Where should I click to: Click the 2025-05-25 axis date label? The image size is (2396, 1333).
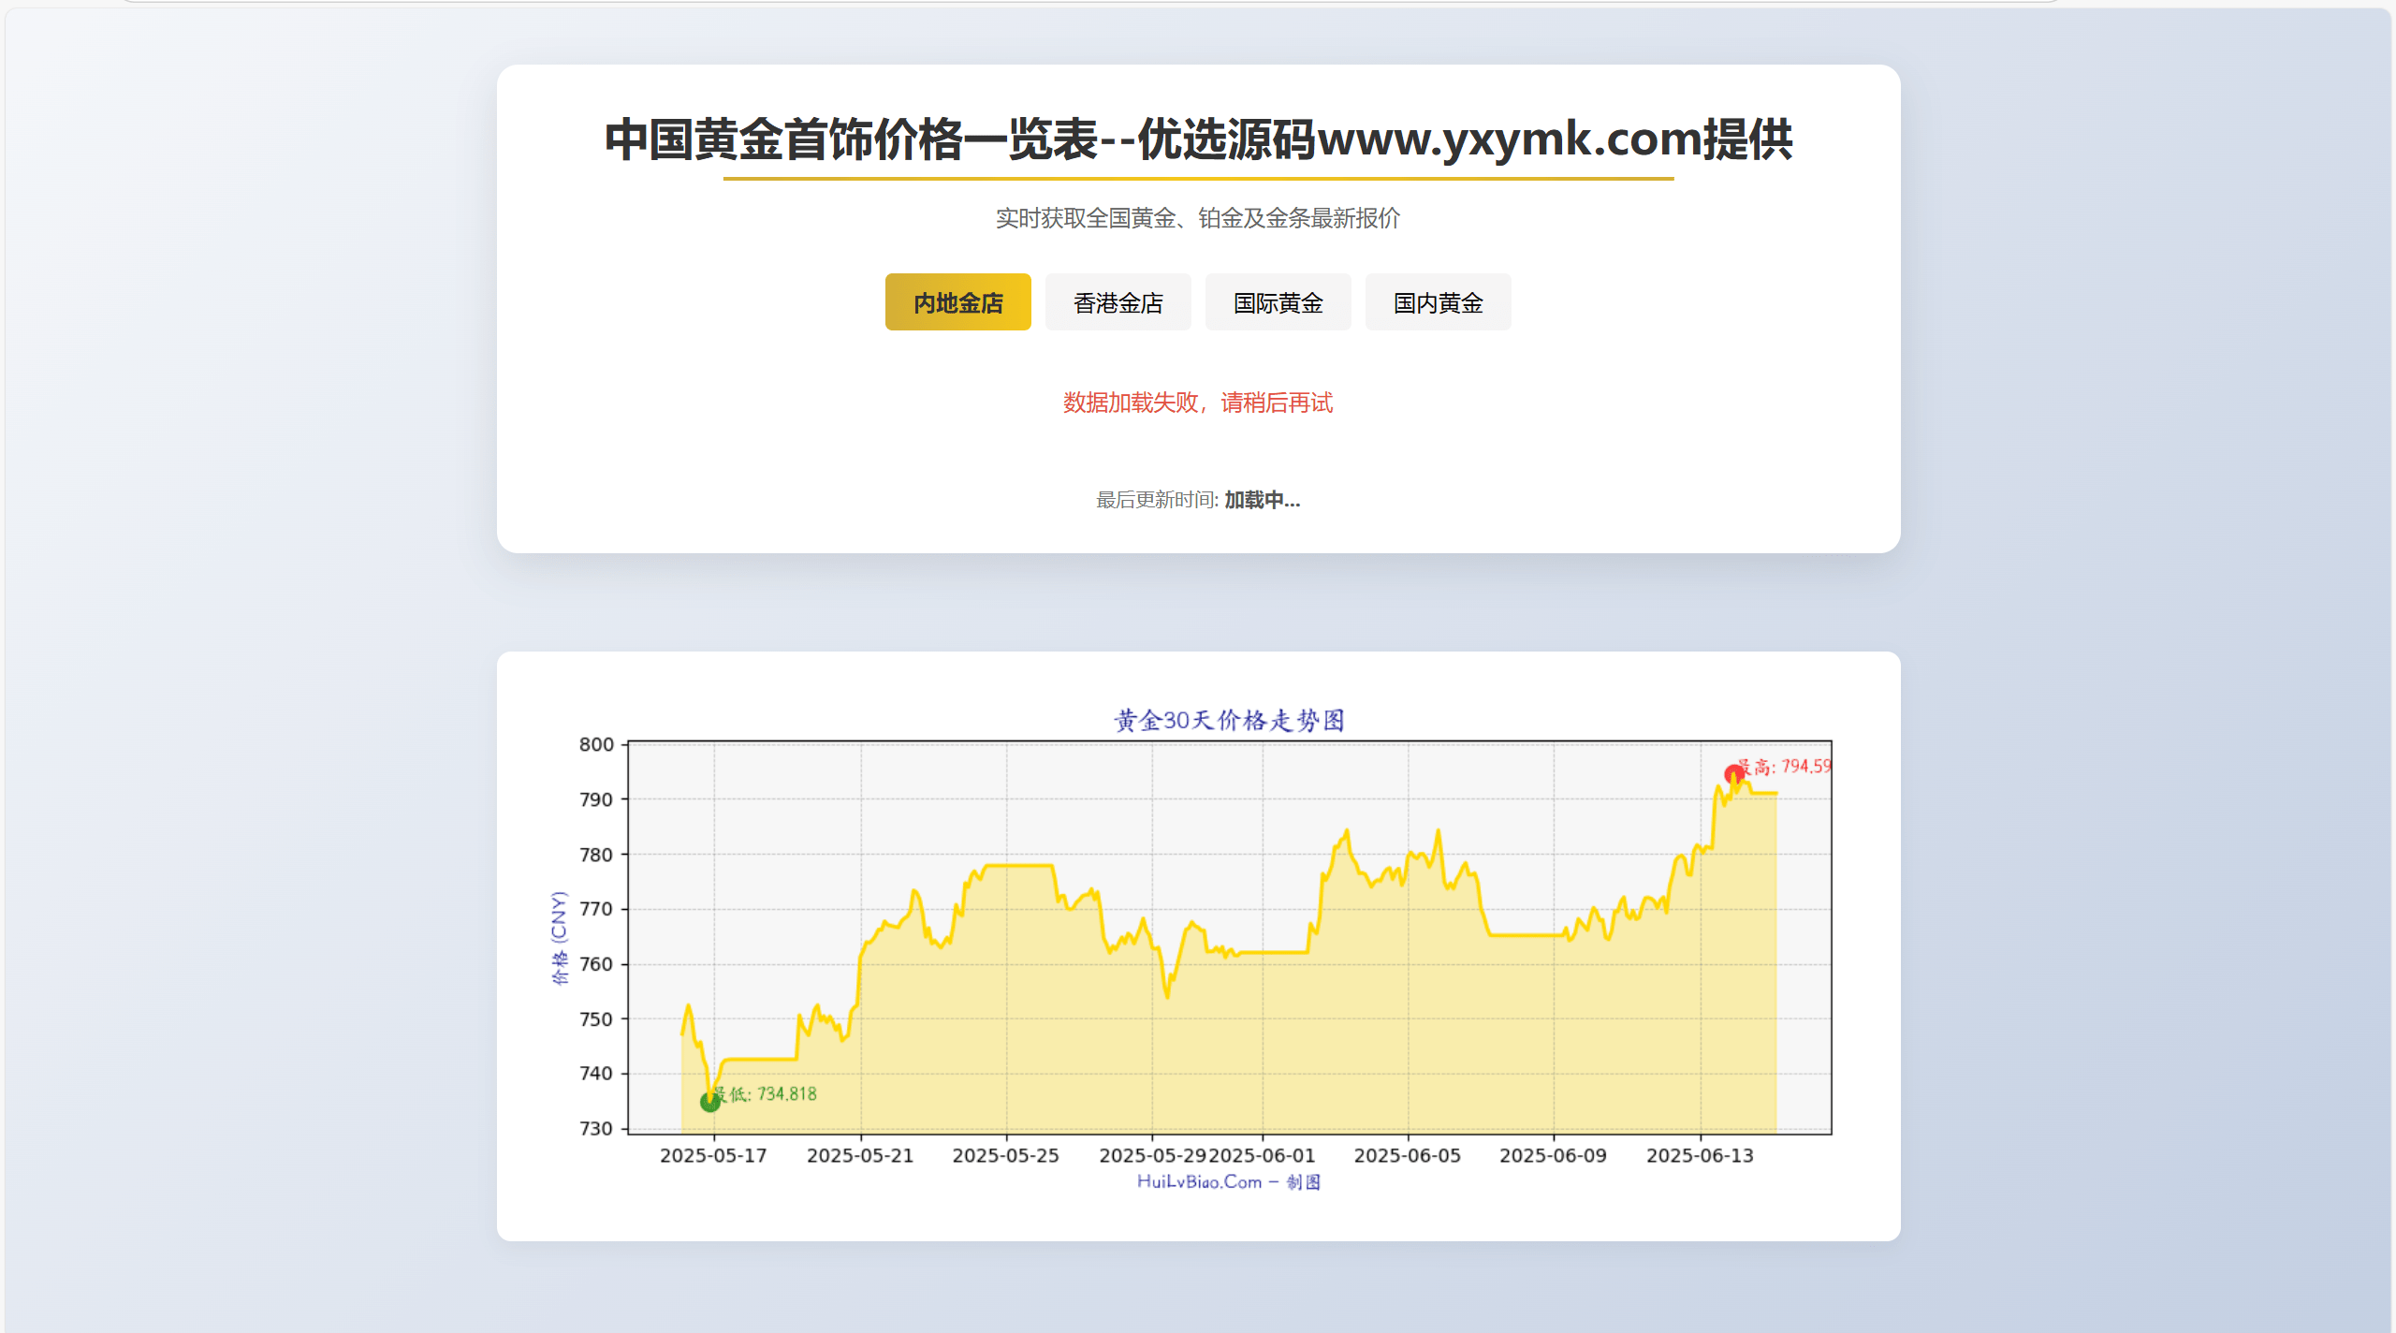(x=1006, y=1155)
